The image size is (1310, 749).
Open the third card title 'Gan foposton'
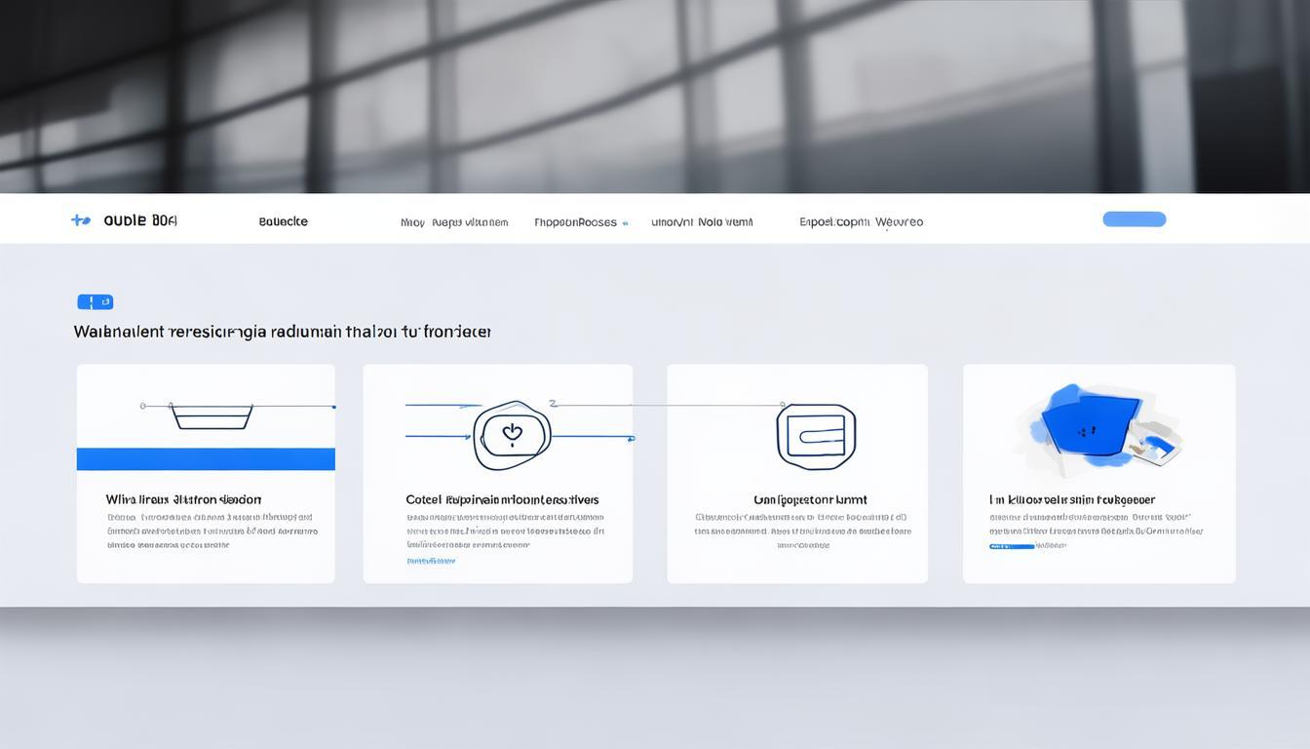tap(809, 499)
